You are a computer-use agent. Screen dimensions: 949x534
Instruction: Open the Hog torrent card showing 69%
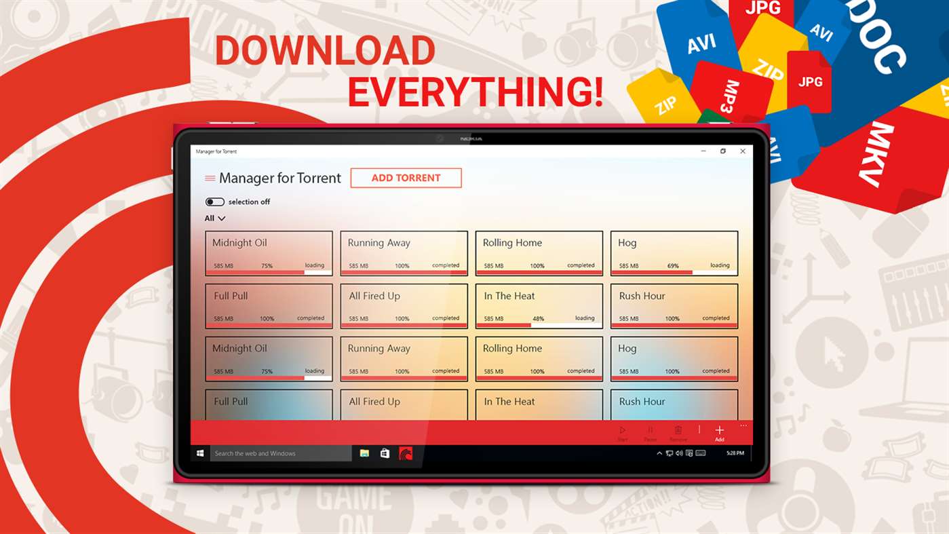click(x=674, y=254)
